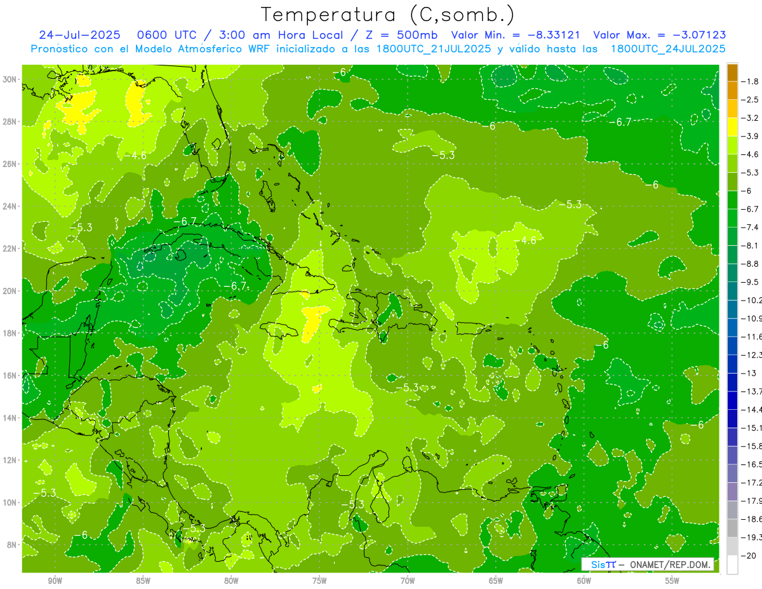Click the '26N' latitude axis label
The width and height of the screenshot is (762, 589).
[10, 164]
